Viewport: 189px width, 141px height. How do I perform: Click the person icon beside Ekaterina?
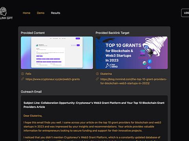click(x=97, y=74)
